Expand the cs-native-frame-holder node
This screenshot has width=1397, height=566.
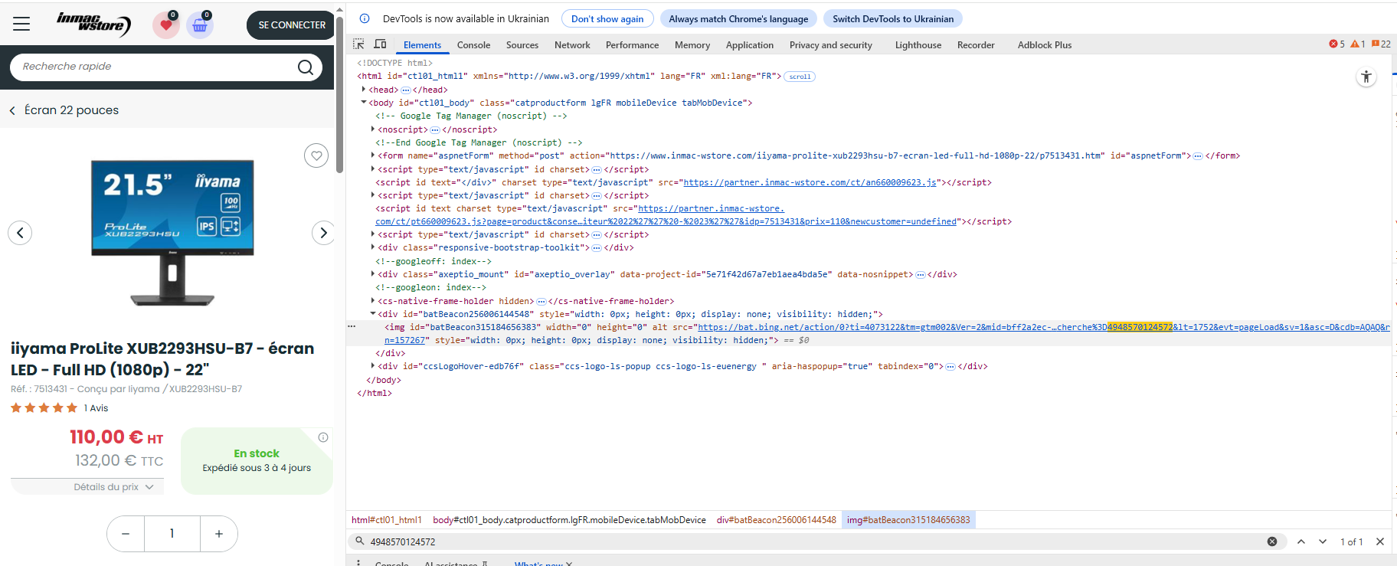pos(373,301)
